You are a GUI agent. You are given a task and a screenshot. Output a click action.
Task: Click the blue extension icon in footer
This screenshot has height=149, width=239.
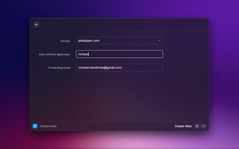click(x=35, y=126)
